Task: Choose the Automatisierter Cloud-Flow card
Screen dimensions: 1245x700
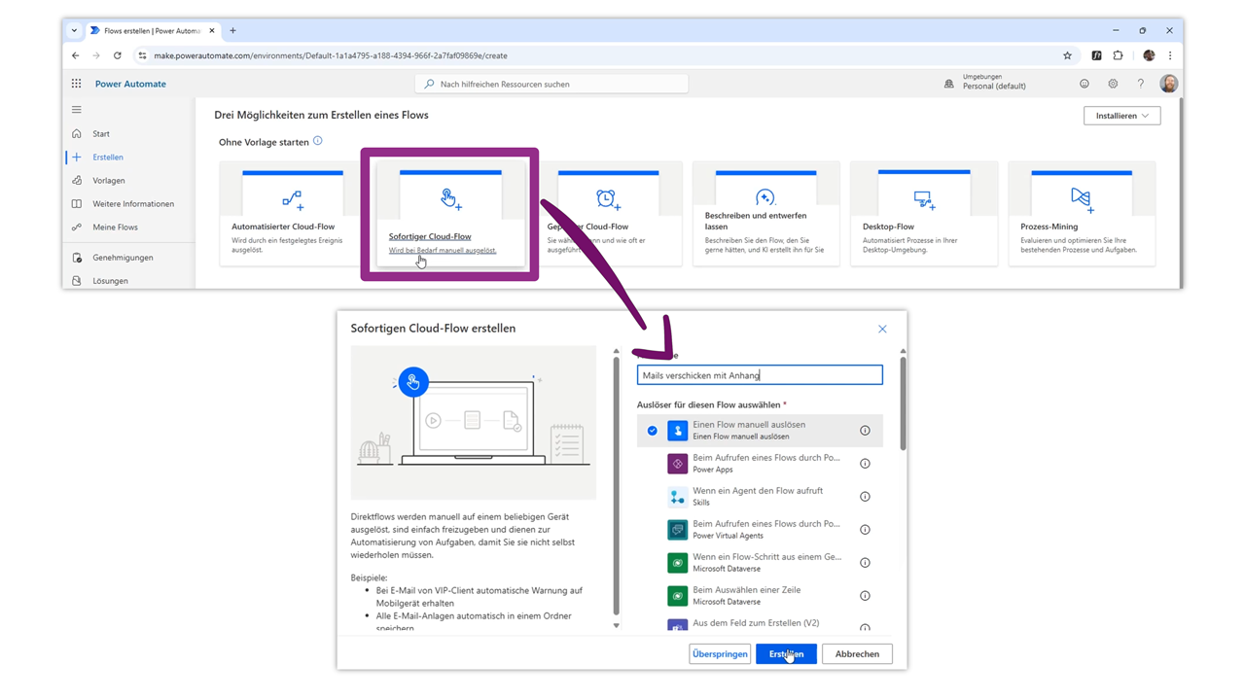Action: 293,214
